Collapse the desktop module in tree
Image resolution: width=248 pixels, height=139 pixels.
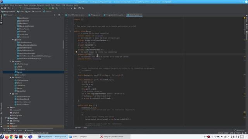coord(6,118)
